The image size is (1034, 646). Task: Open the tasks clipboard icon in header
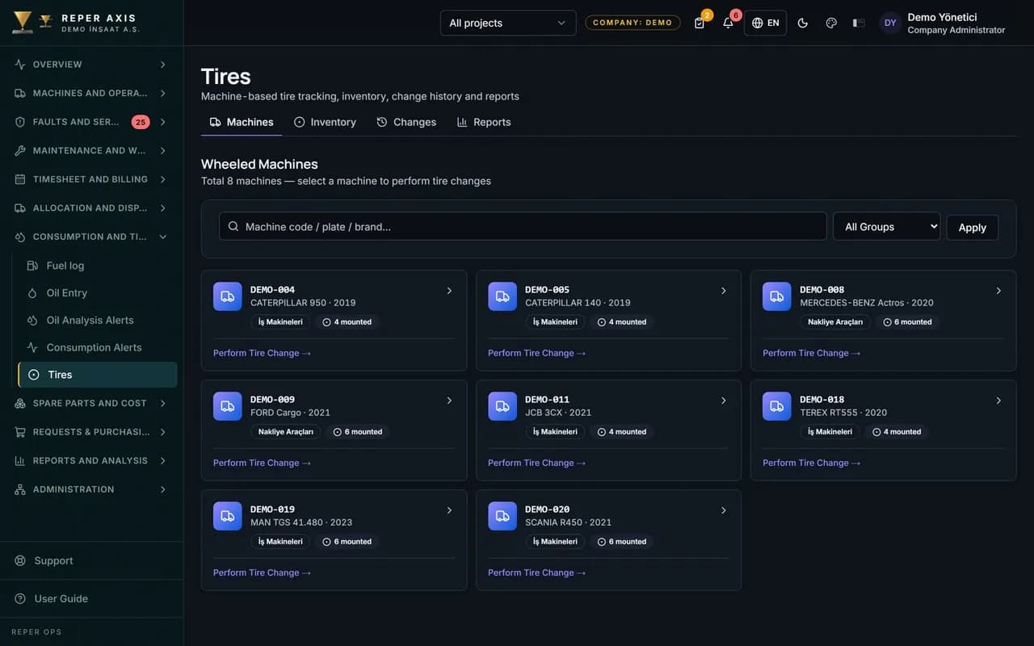point(700,23)
